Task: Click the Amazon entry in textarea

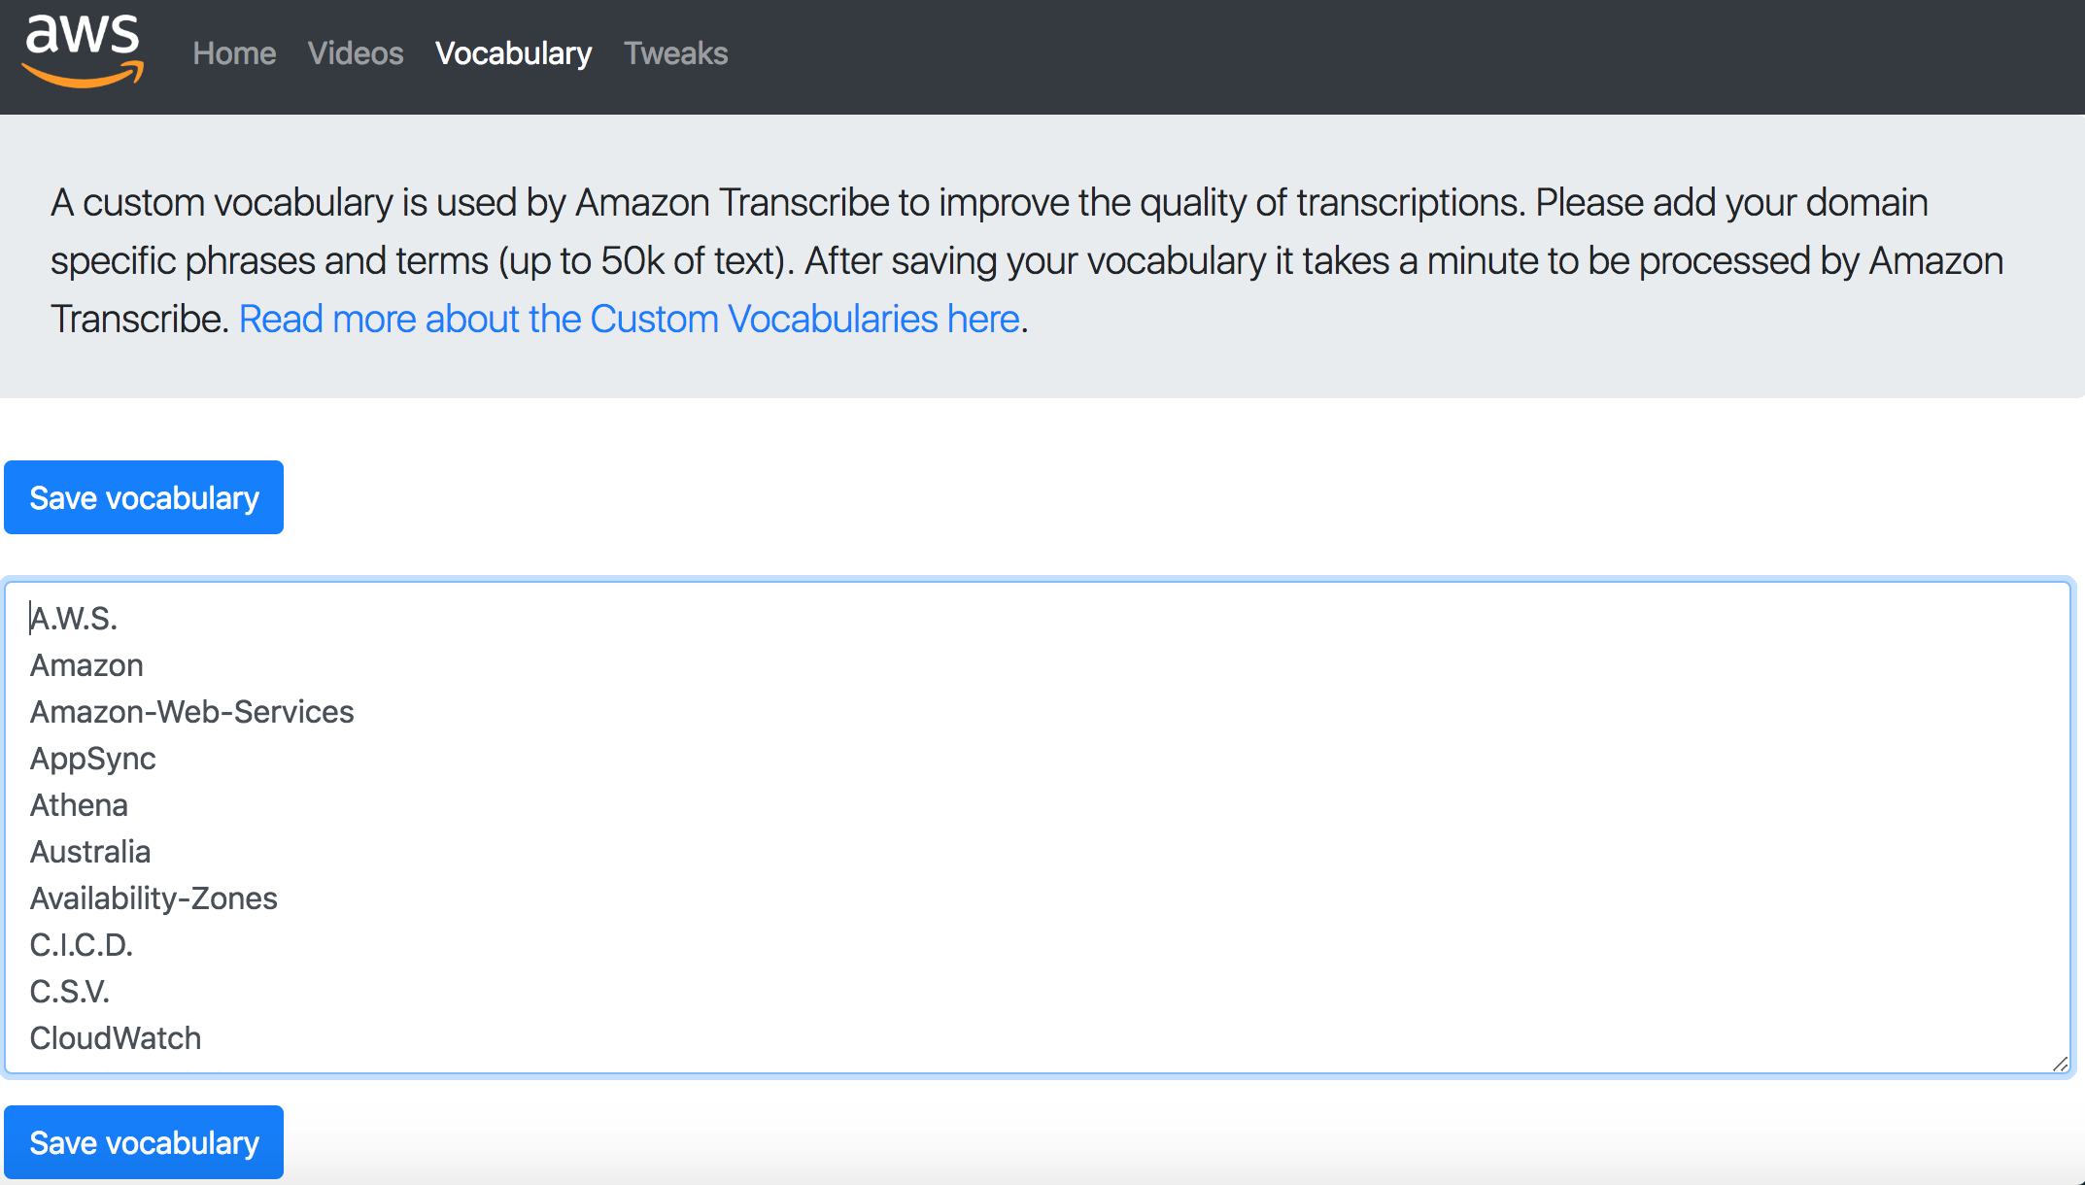Action: pos(87,665)
